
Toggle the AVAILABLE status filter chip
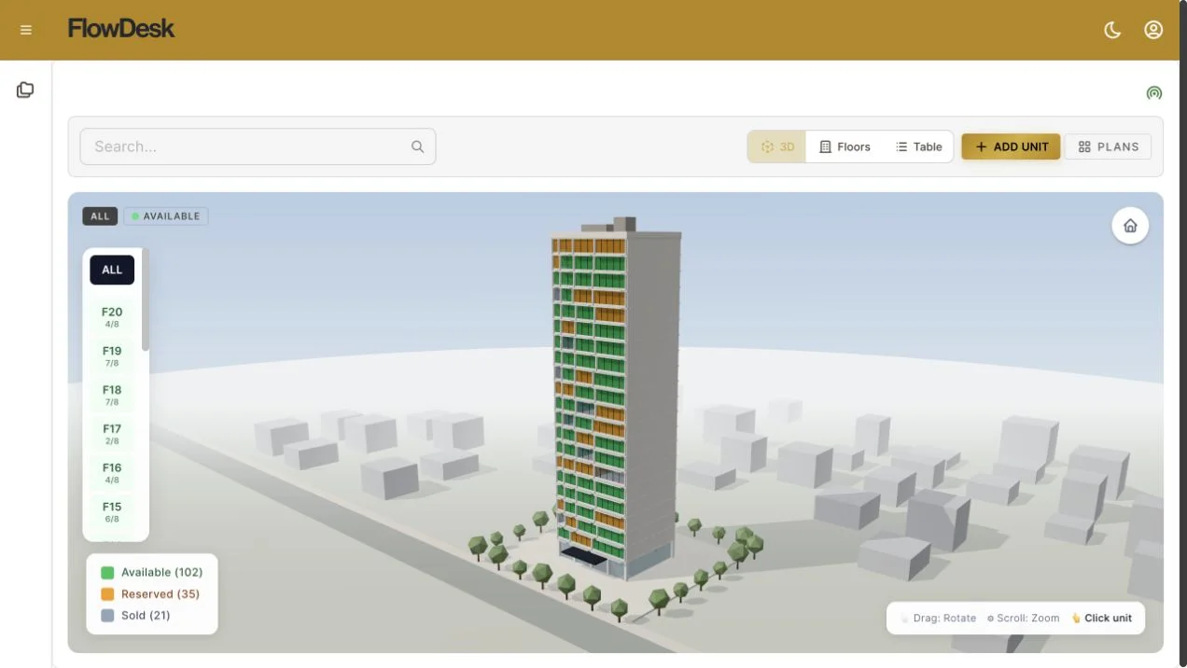tap(166, 216)
